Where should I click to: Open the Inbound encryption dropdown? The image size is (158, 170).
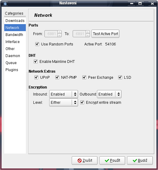coord(64,94)
